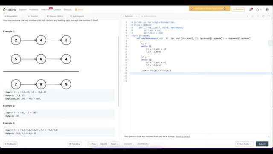The image size is (273, 154).
Task: Open the Problems list button
Action: tap(10, 144)
